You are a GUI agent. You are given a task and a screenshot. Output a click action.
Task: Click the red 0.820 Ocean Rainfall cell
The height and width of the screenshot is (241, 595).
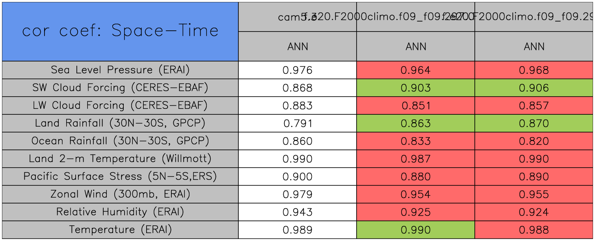tap(534, 141)
